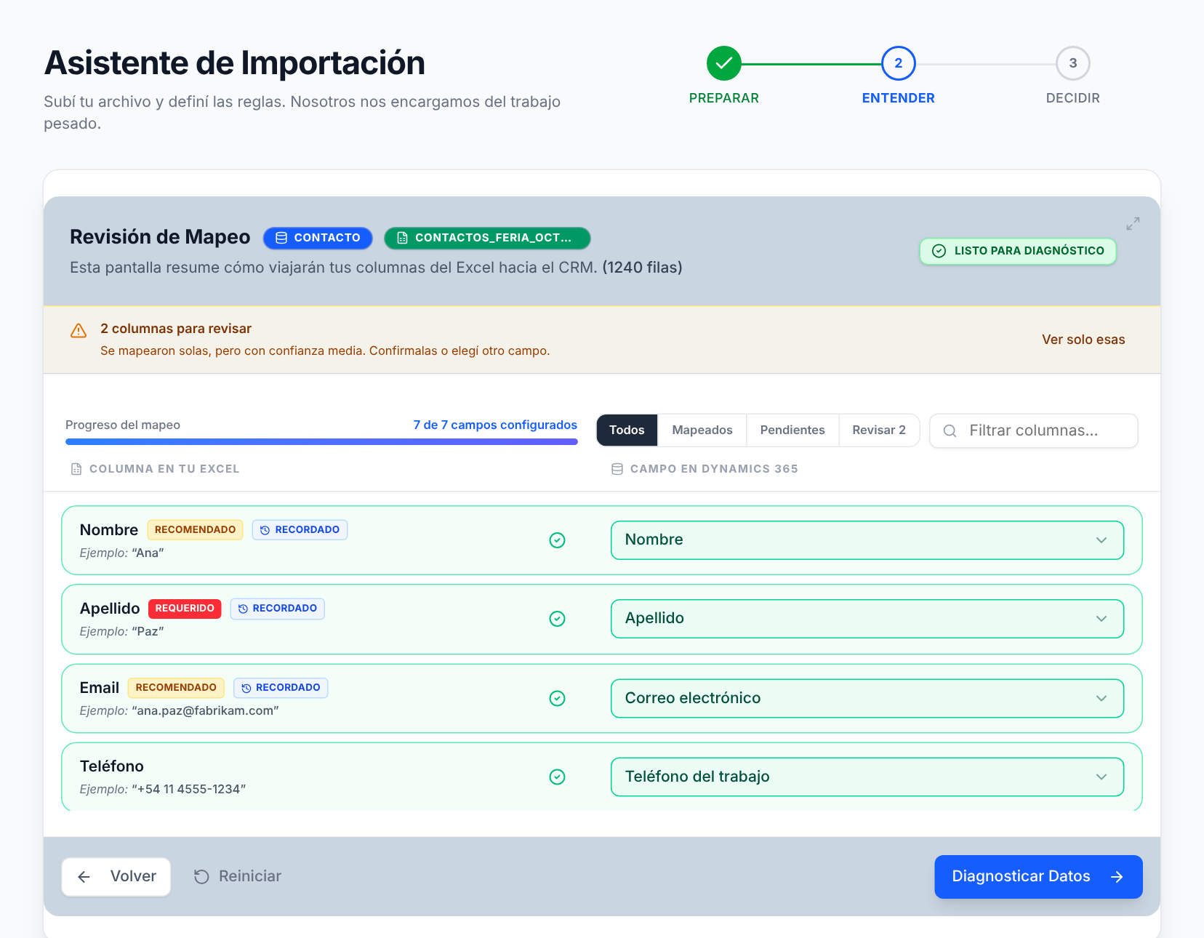Open the Teléfono del trabajo dropdown
This screenshot has width=1204, height=938.
pyautogui.click(x=867, y=777)
